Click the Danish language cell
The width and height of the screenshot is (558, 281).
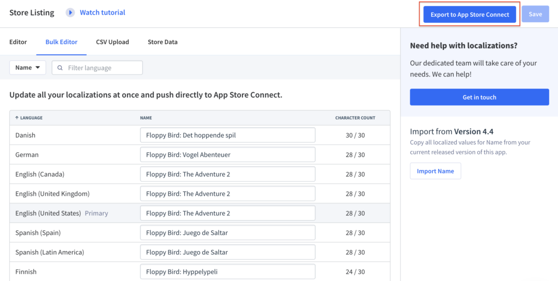tap(25, 135)
